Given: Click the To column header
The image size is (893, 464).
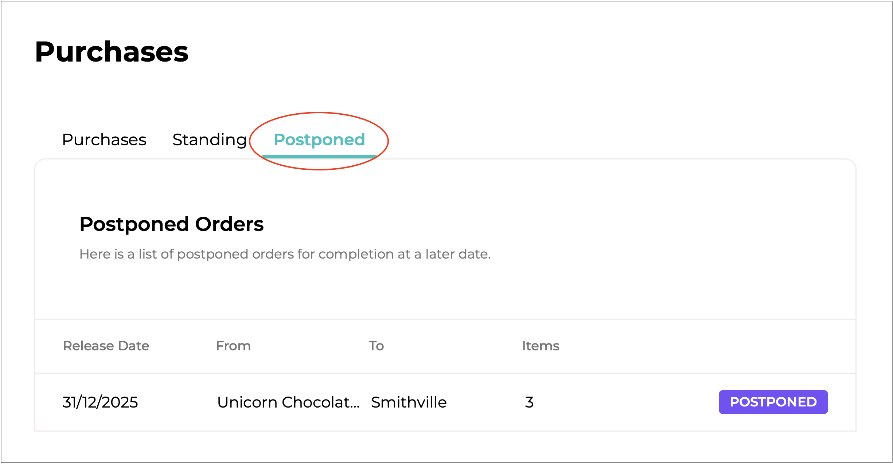Looking at the screenshot, I should point(376,346).
